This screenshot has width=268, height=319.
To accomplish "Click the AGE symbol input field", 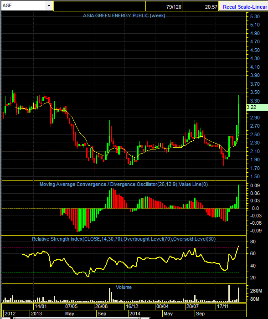I will point(23,5).
